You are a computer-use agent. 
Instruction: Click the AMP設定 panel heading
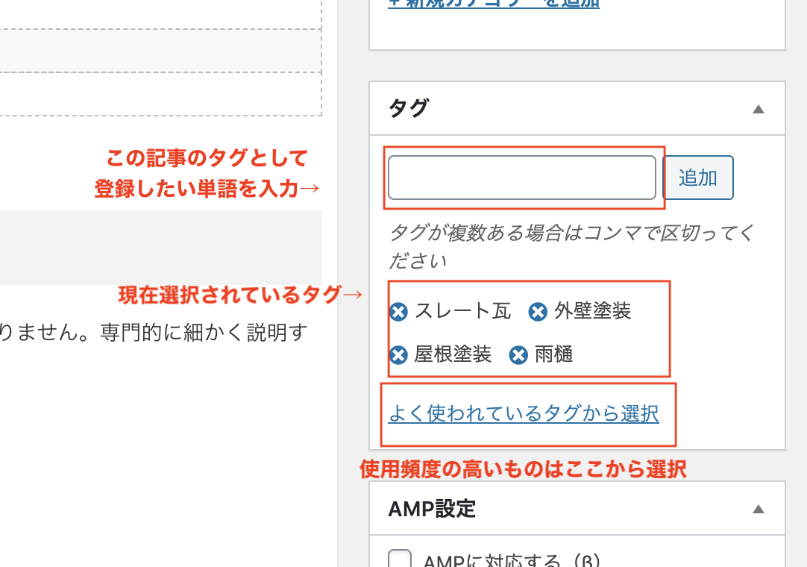click(432, 509)
